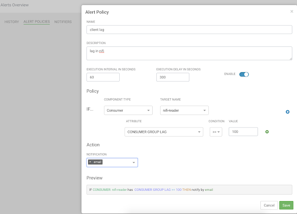Remove the email notification tag
This screenshot has height=214, width=297.
click(x=90, y=162)
